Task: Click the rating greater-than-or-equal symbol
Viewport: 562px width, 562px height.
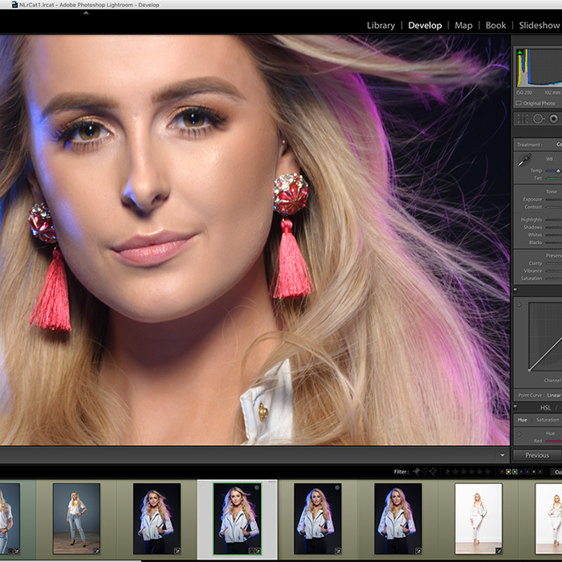Action: point(447,472)
